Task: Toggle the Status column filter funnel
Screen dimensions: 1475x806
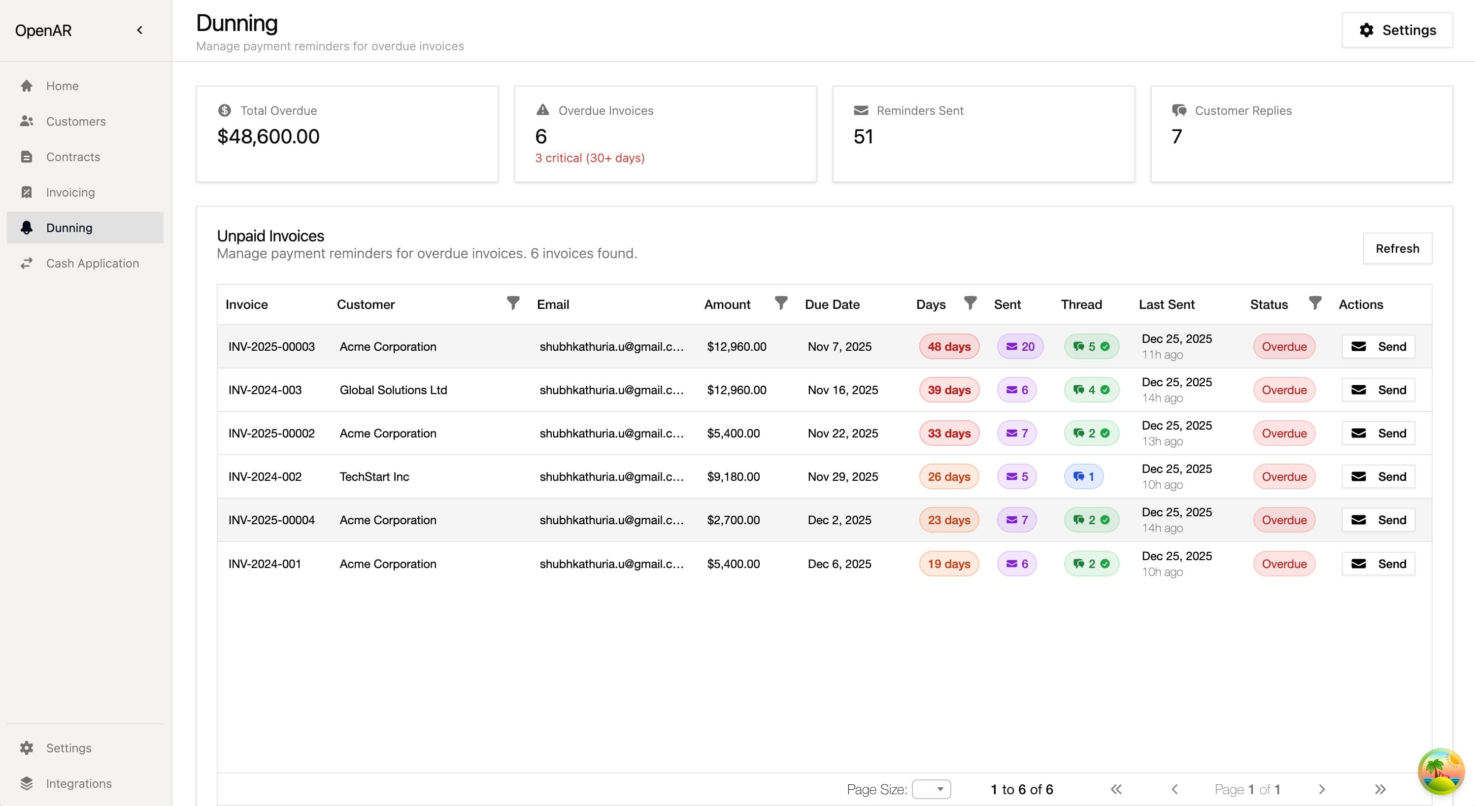Action: click(x=1315, y=303)
